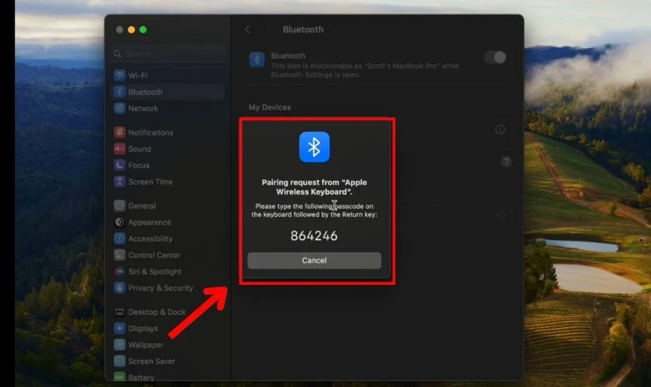Click the Search field in sidebar

(x=169, y=54)
